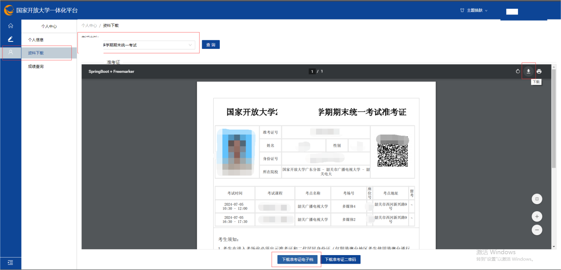Expand the 学期期末统一考试 exam selector
Image resolution: width=561 pixels, height=270 pixels.
pyautogui.click(x=148, y=45)
